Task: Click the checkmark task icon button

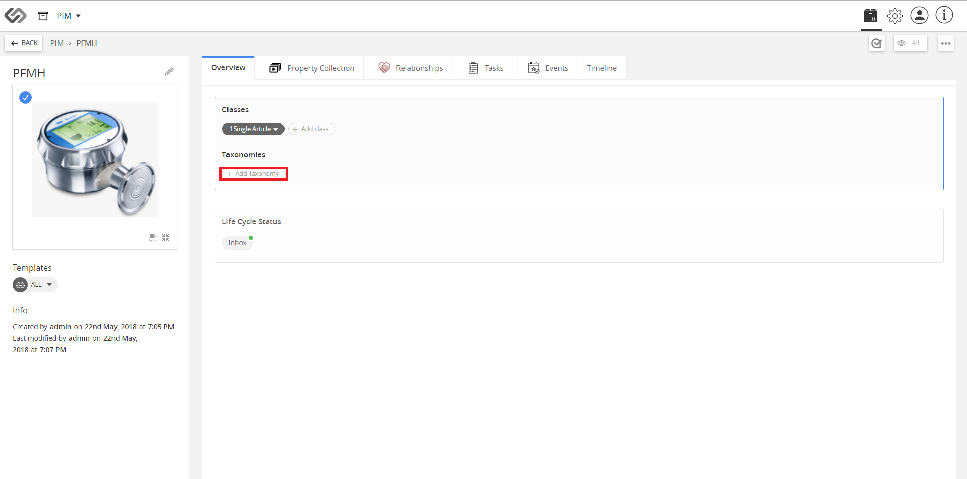Action: coord(877,43)
